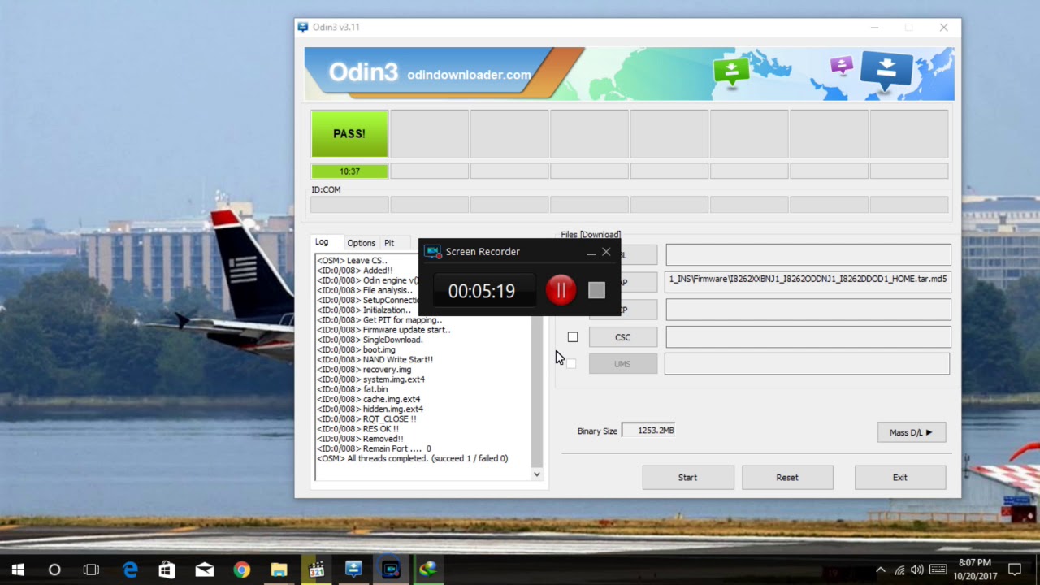Viewport: 1040px width, 585px height.
Task: Click the Odin3 title bar app icon
Action: pos(303,27)
